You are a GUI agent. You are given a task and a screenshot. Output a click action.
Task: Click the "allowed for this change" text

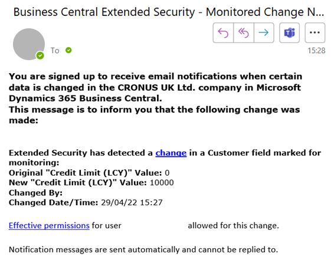click(x=234, y=226)
